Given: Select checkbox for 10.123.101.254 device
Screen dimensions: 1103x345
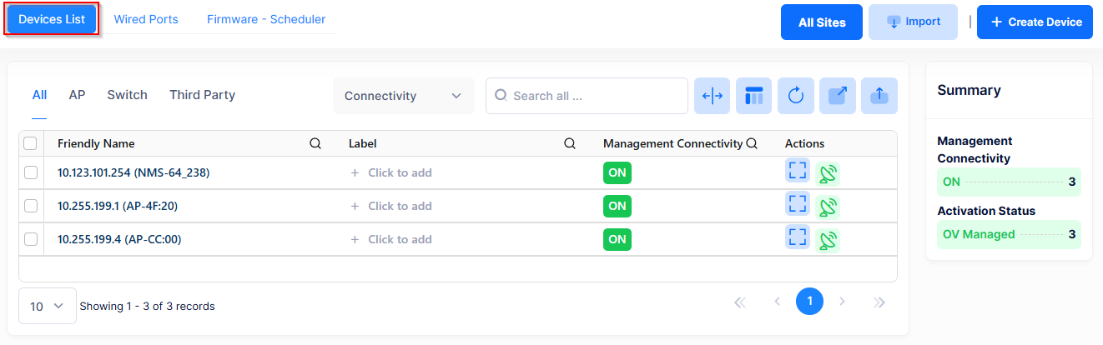Looking at the screenshot, I should click(31, 172).
